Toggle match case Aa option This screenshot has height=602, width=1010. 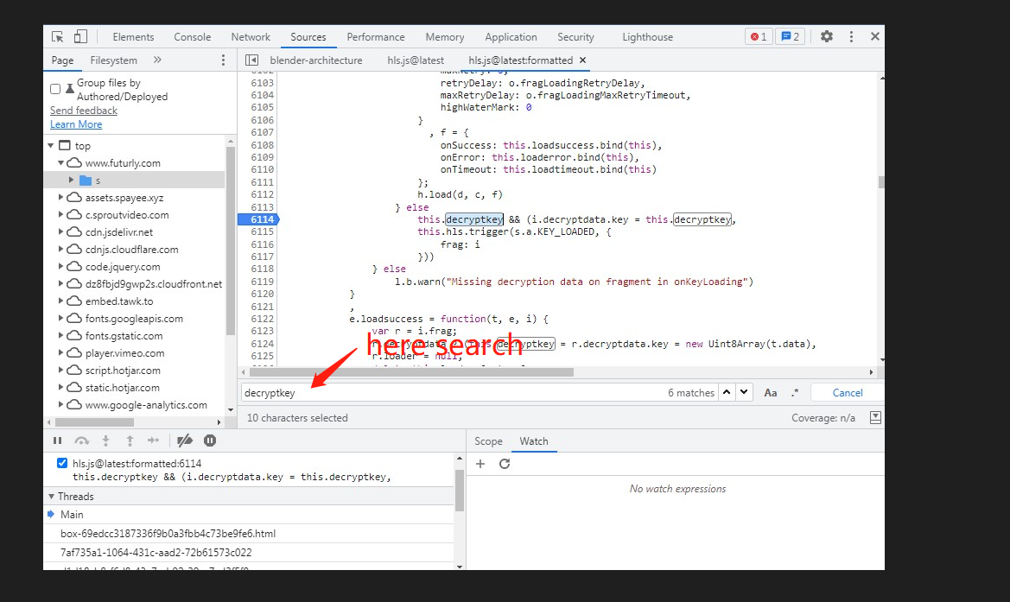[771, 393]
